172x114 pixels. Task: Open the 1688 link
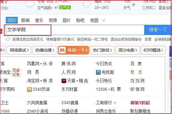click(x=5, y=111)
